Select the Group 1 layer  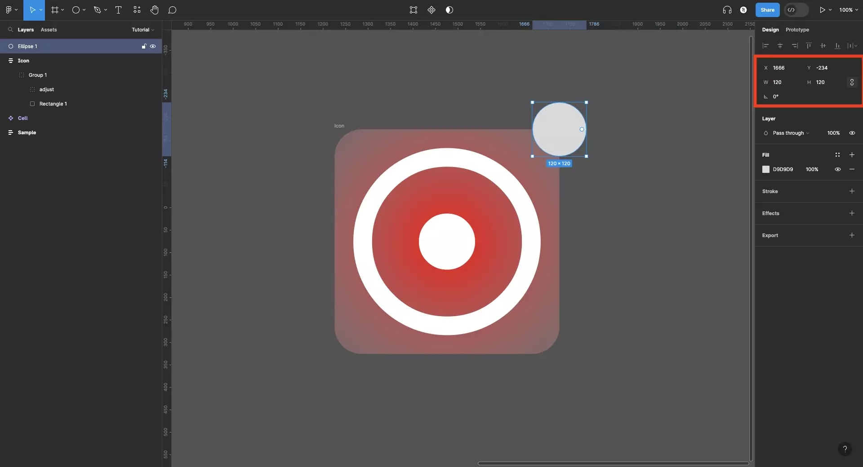click(x=81, y=75)
